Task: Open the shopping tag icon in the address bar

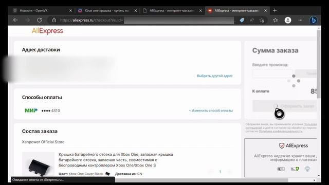Action: (x=242, y=20)
